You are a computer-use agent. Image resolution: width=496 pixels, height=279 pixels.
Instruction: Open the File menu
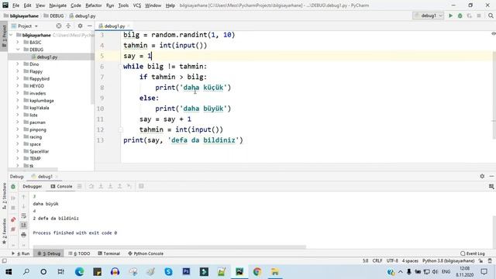pos(15,5)
